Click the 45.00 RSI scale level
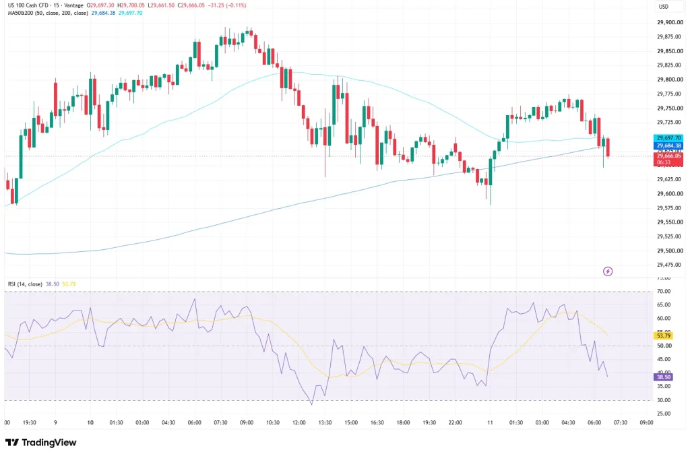This screenshot has width=690, height=456. 664,359
